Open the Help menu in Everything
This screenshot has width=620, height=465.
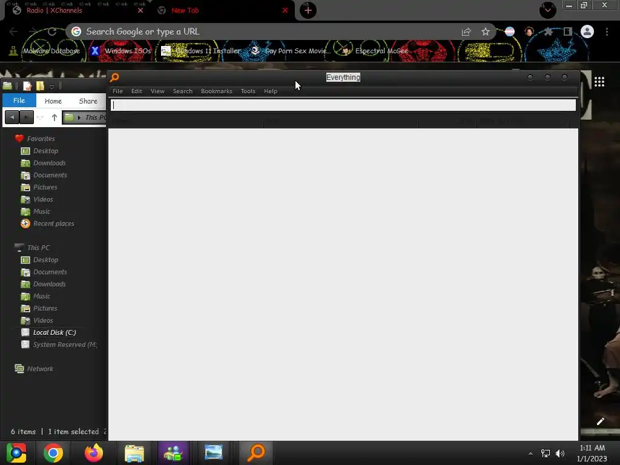point(271,91)
